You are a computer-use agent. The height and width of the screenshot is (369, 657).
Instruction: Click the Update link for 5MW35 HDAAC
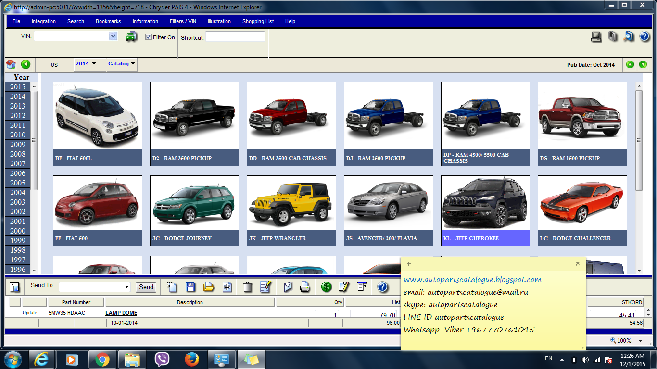30,313
